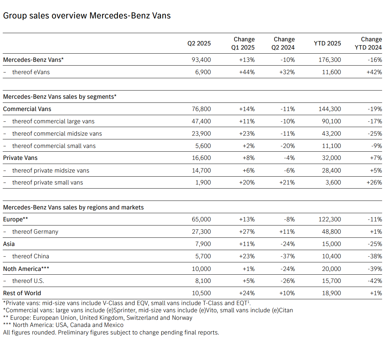The width and height of the screenshot is (391, 343).
Task: Click the thereof eVans row label
Action: (31, 72)
